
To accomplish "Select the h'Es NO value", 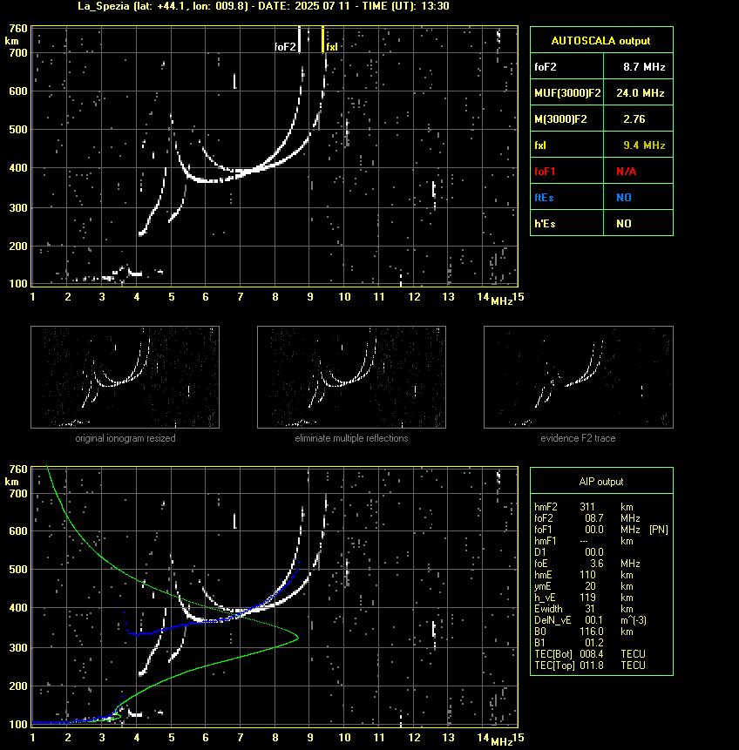I will coord(639,223).
